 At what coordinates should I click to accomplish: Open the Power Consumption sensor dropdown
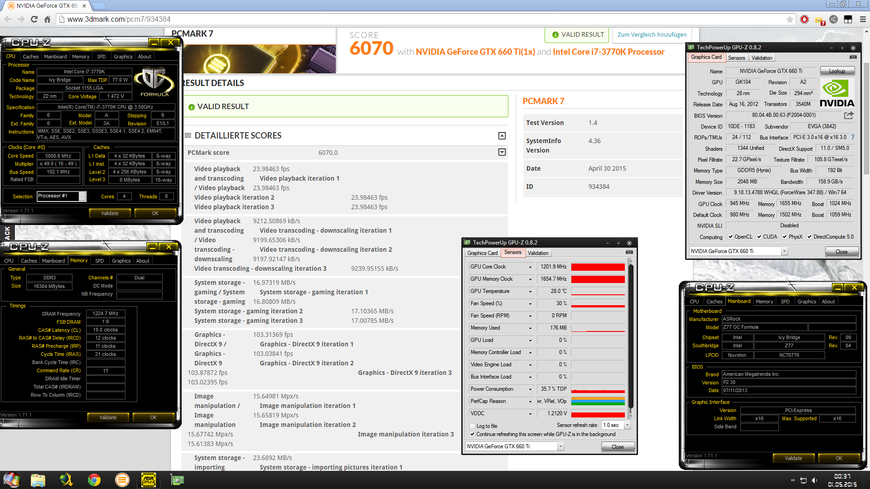coord(531,389)
